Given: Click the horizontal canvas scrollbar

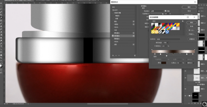Looking at the screenshot, I should pos(107,104).
